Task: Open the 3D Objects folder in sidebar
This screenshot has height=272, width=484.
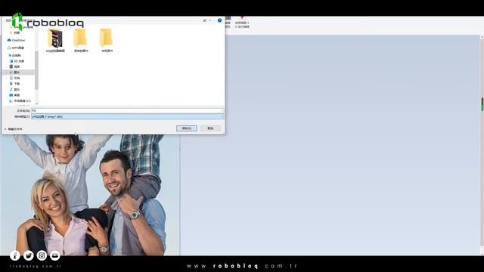Action: [x=17, y=61]
